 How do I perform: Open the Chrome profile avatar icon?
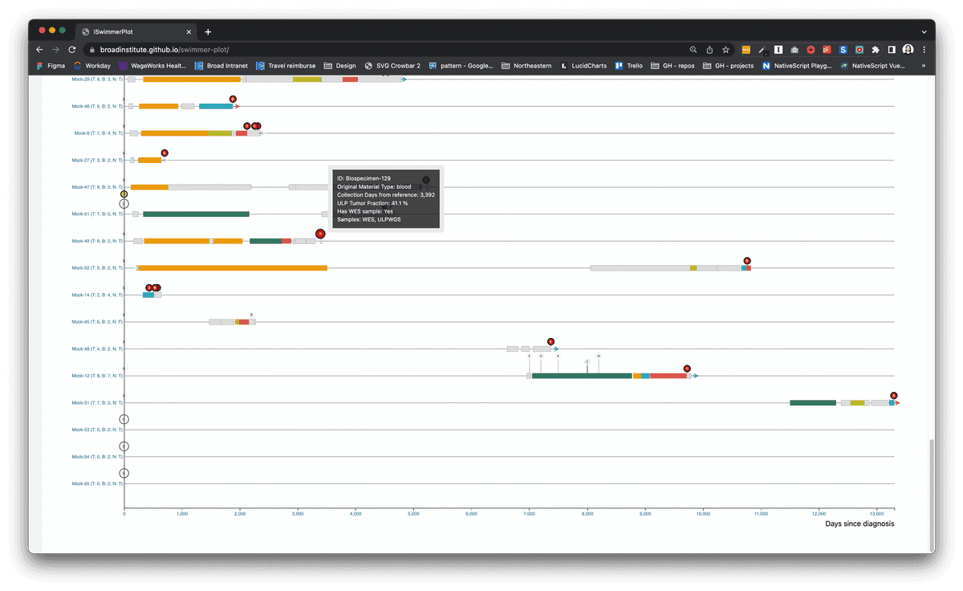click(x=908, y=49)
